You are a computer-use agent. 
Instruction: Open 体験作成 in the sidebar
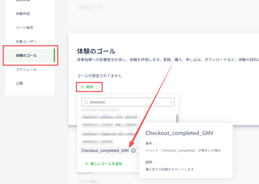tap(25, 14)
